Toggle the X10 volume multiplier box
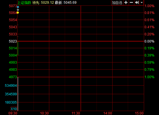Viewport: 159px width, 115px height. point(14,109)
